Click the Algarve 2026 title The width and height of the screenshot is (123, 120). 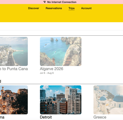coord(51,69)
